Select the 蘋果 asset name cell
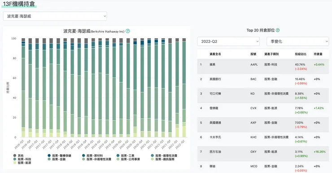 pos(212,64)
